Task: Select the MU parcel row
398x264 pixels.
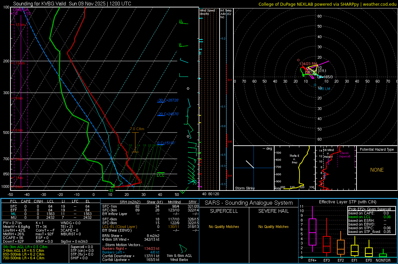Action: pyautogui.click(x=51, y=217)
